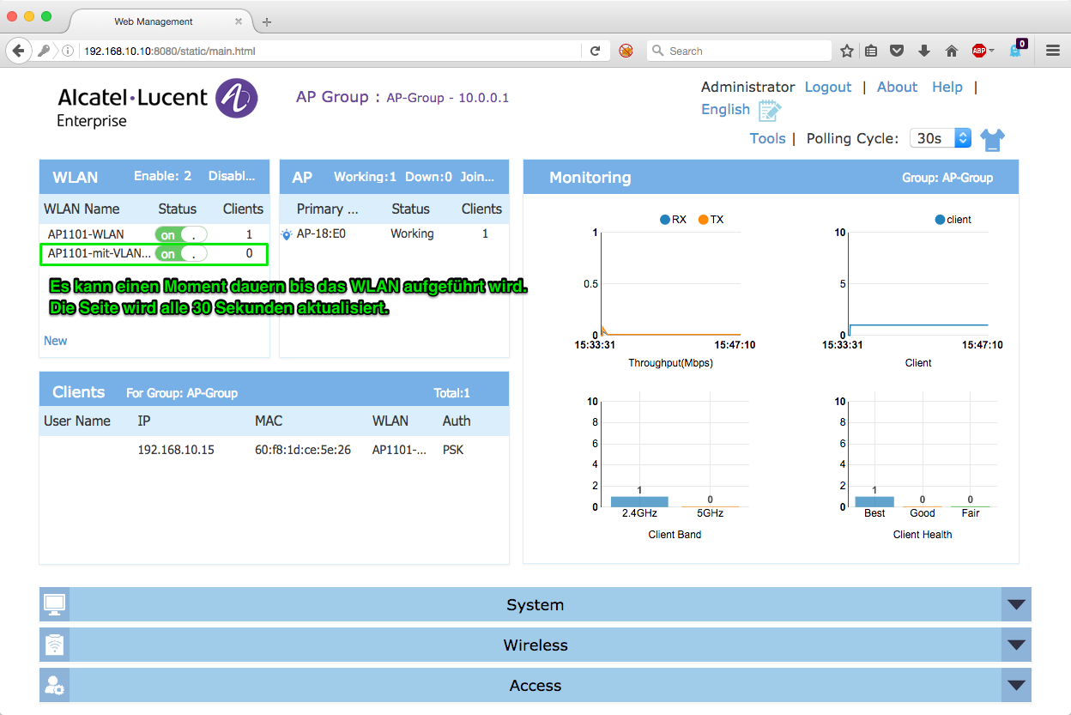The width and height of the screenshot is (1071, 715).
Task: Disable the AP1101-mit-VLAN wireless network
Action: click(x=181, y=254)
